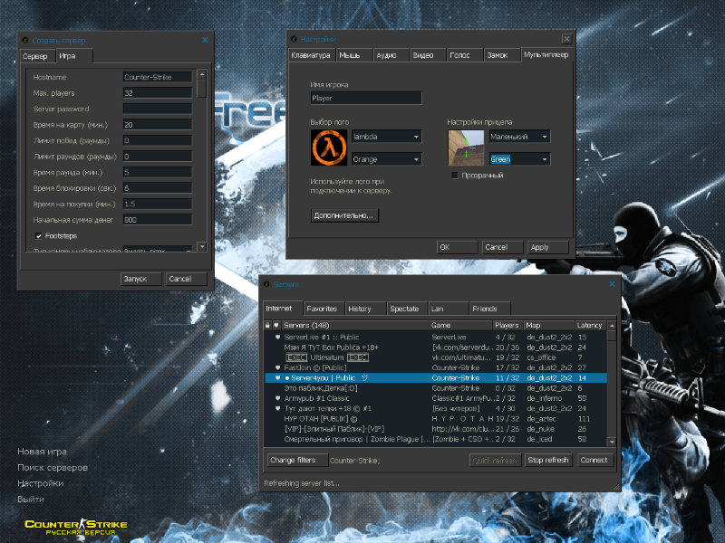Open the Замок settings tab

coord(502,55)
